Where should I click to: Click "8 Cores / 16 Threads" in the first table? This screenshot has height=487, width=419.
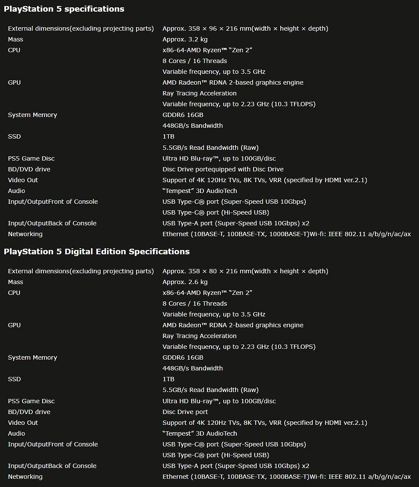point(194,61)
